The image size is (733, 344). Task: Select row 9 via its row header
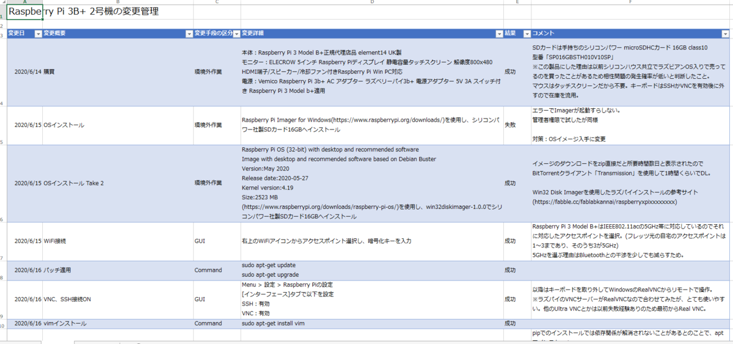coord(3,299)
